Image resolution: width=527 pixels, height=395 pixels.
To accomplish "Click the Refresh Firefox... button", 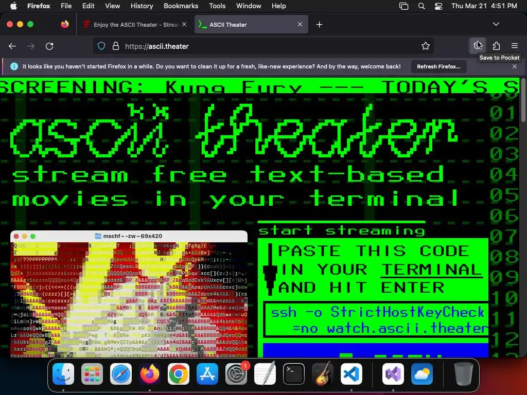I will pyautogui.click(x=438, y=66).
